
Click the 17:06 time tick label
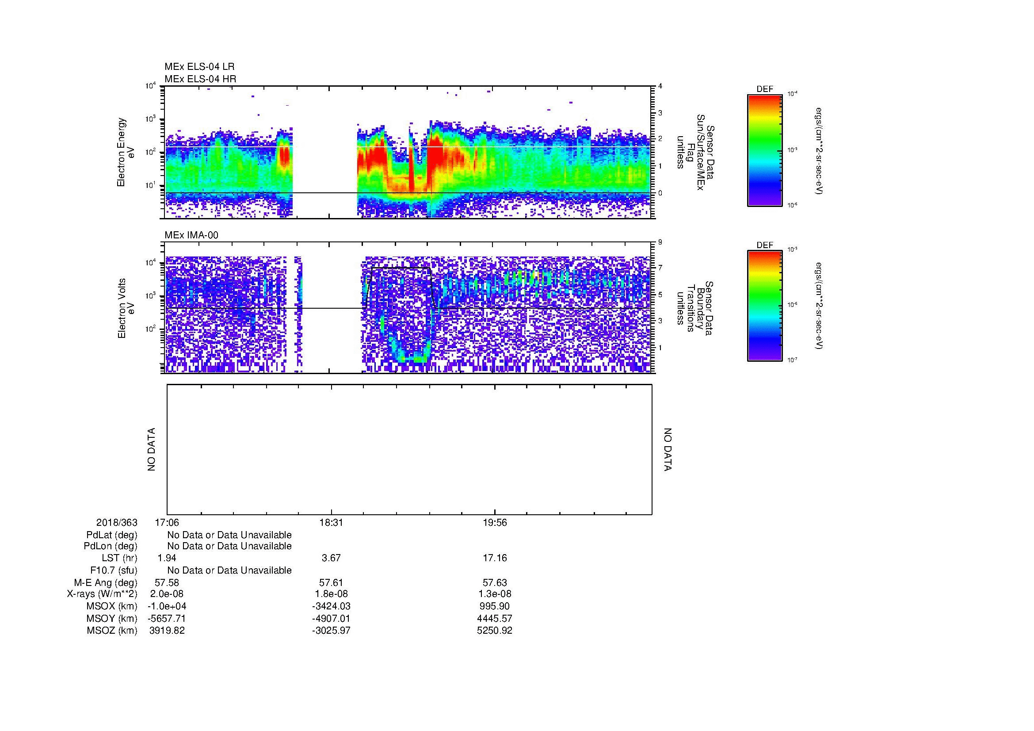click(167, 522)
